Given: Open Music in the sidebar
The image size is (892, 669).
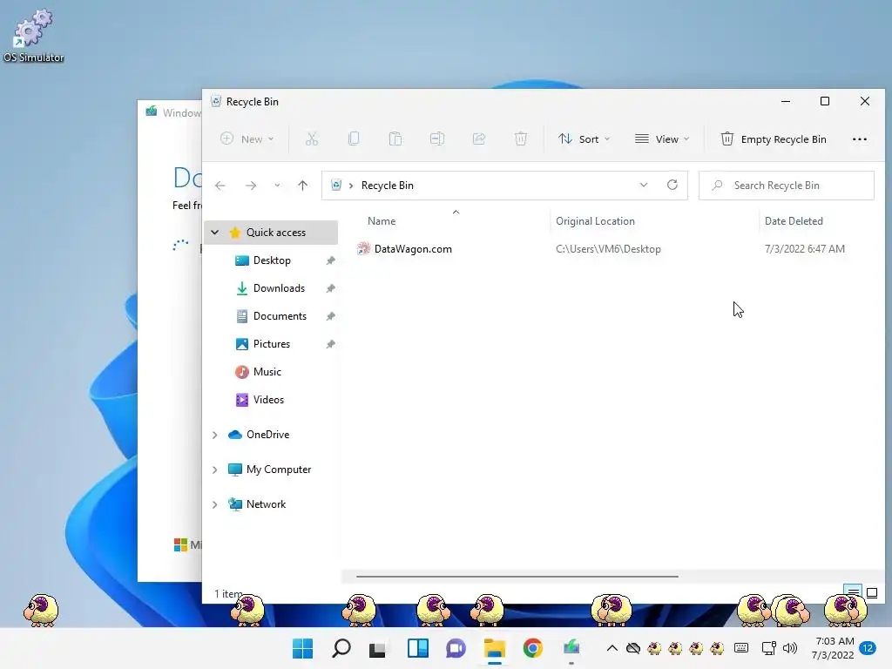Looking at the screenshot, I should click(x=267, y=371).
